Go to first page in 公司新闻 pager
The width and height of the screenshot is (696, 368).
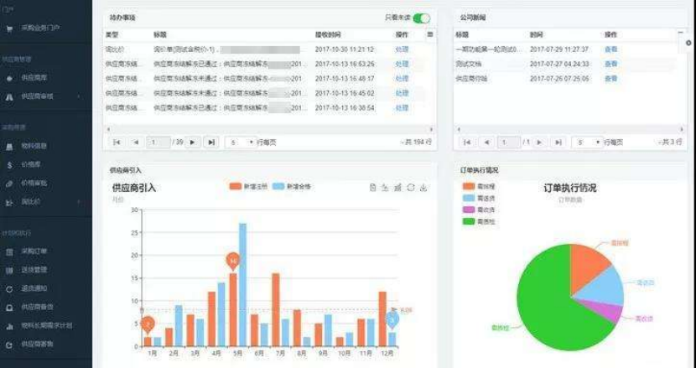click(467, 143)
